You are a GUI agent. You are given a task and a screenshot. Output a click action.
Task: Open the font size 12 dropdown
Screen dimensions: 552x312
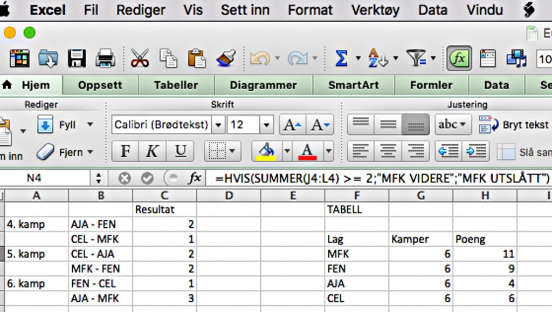click(266, 125)
